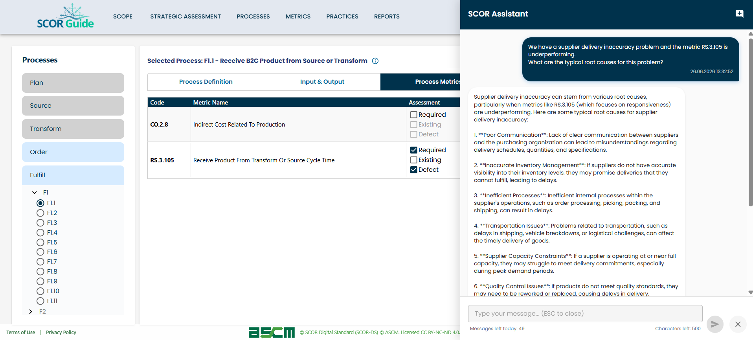This screenshot has height=340, width=753.
Task: Open the Terms of Use link
Action: coord(20,333)
